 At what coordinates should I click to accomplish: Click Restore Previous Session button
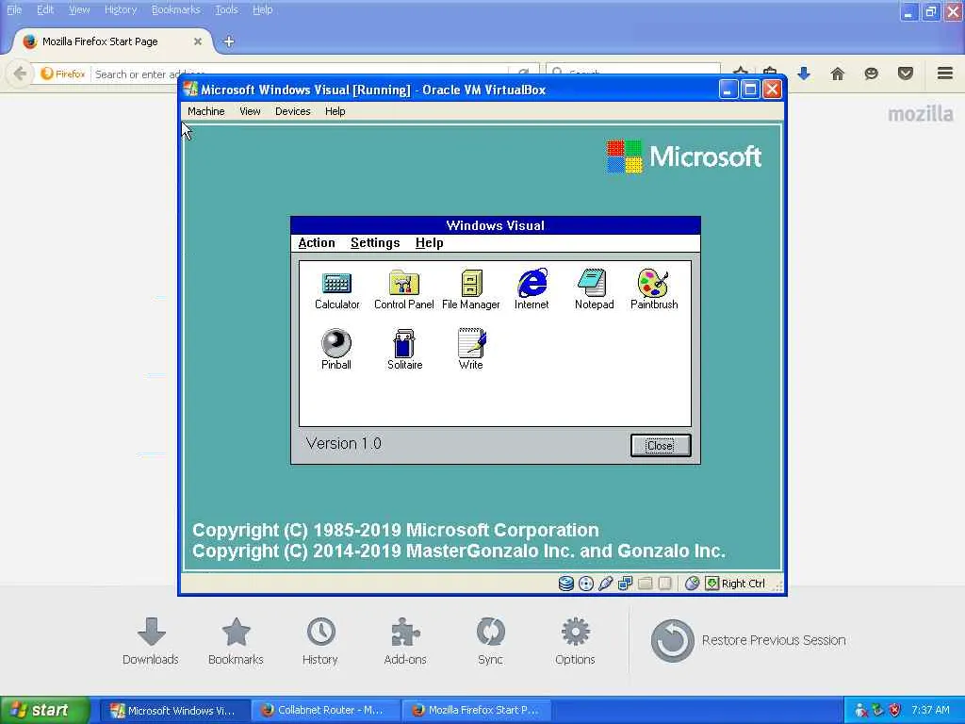[x=748, y=640]
